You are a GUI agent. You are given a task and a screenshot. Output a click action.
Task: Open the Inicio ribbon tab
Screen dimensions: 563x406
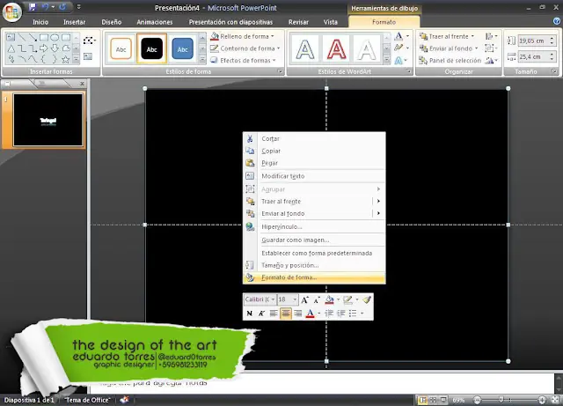tap(40, 22)
